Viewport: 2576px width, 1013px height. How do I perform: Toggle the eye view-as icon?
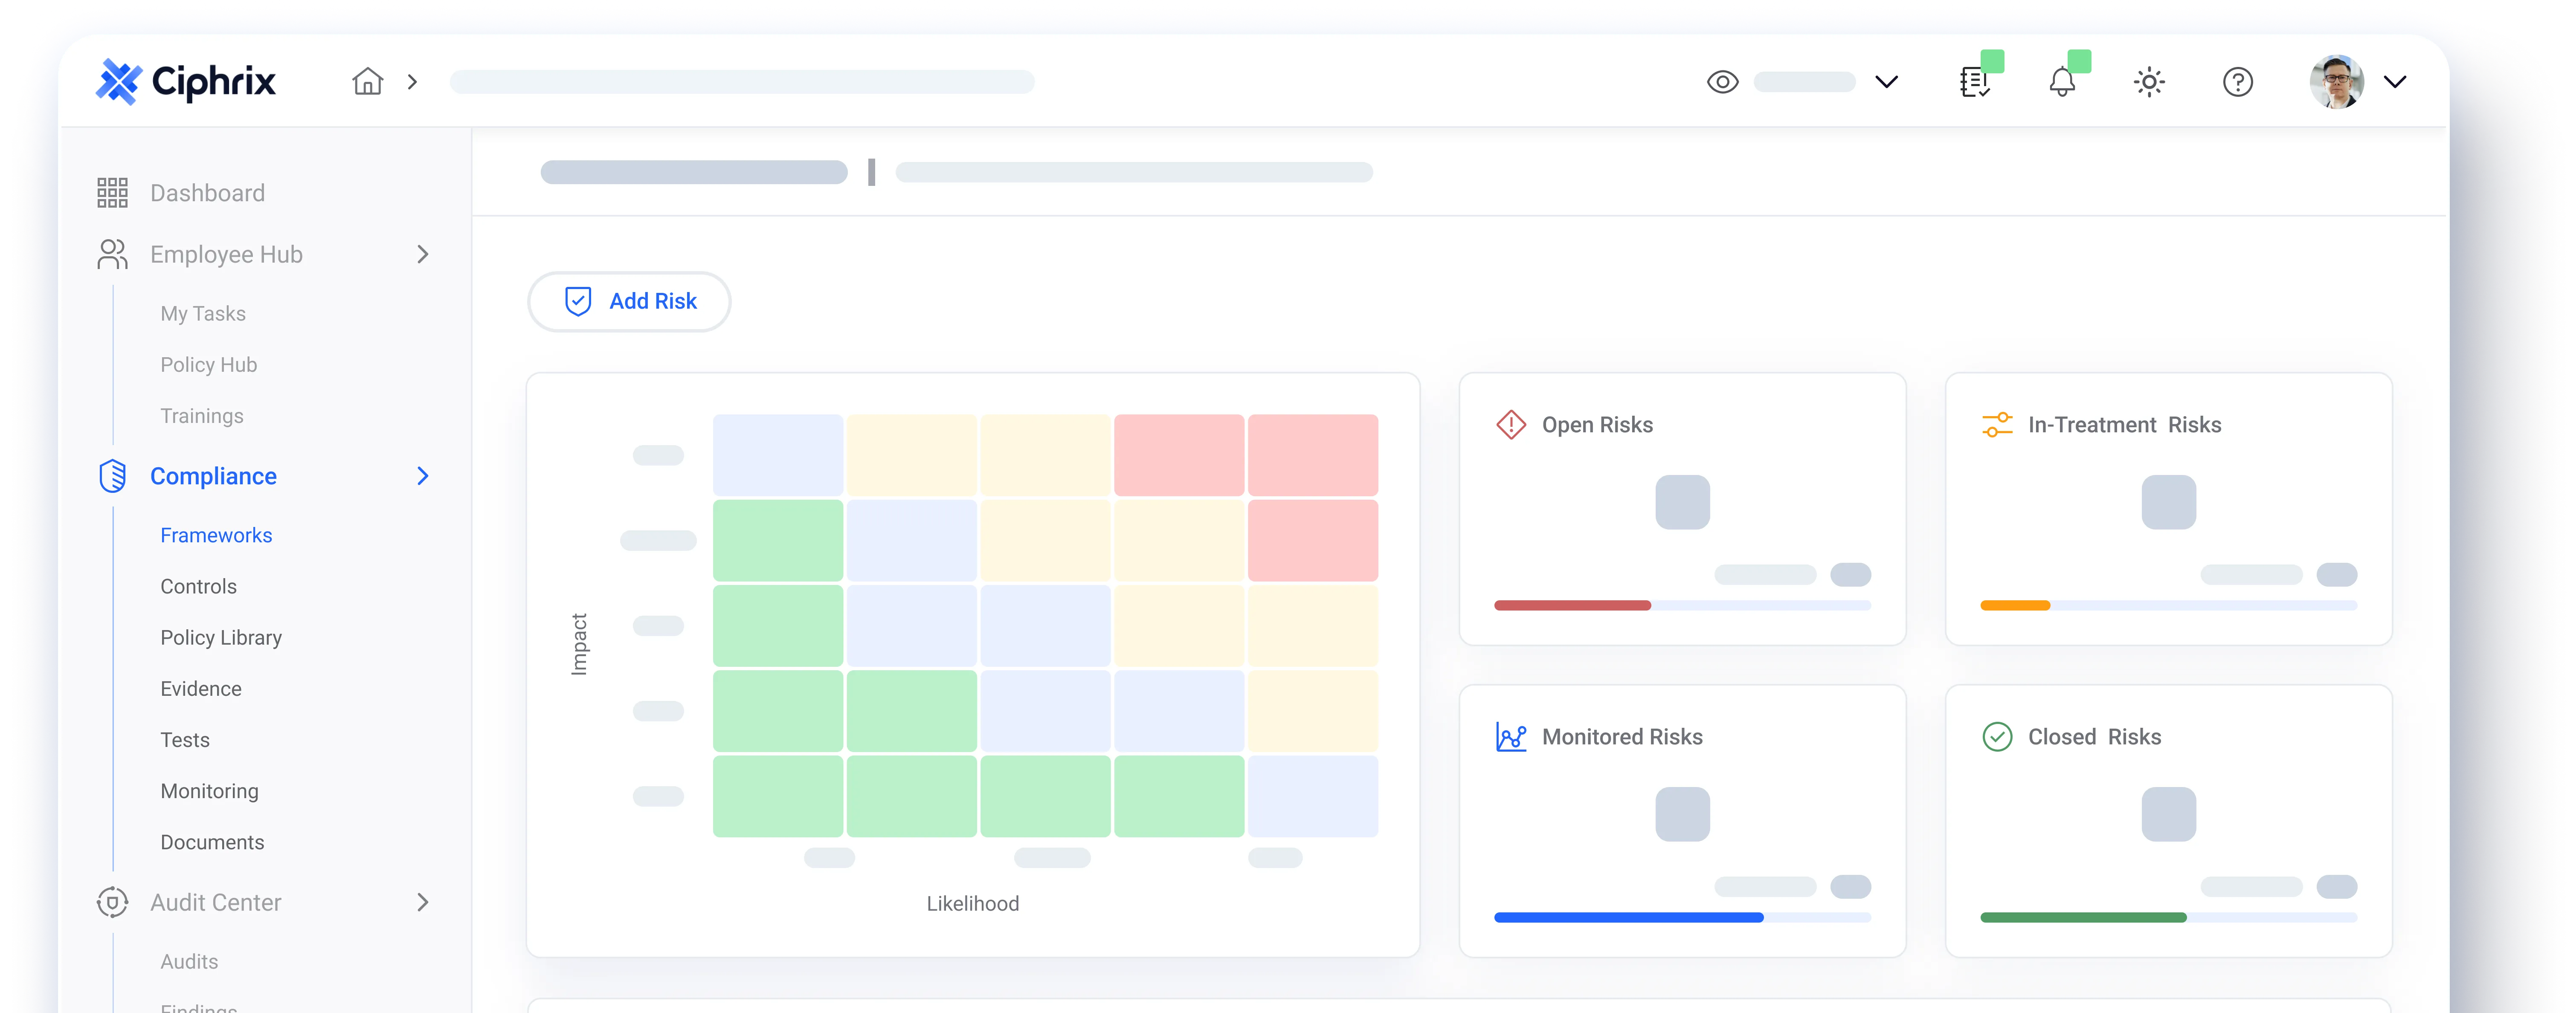click(x=1722, y=82)
